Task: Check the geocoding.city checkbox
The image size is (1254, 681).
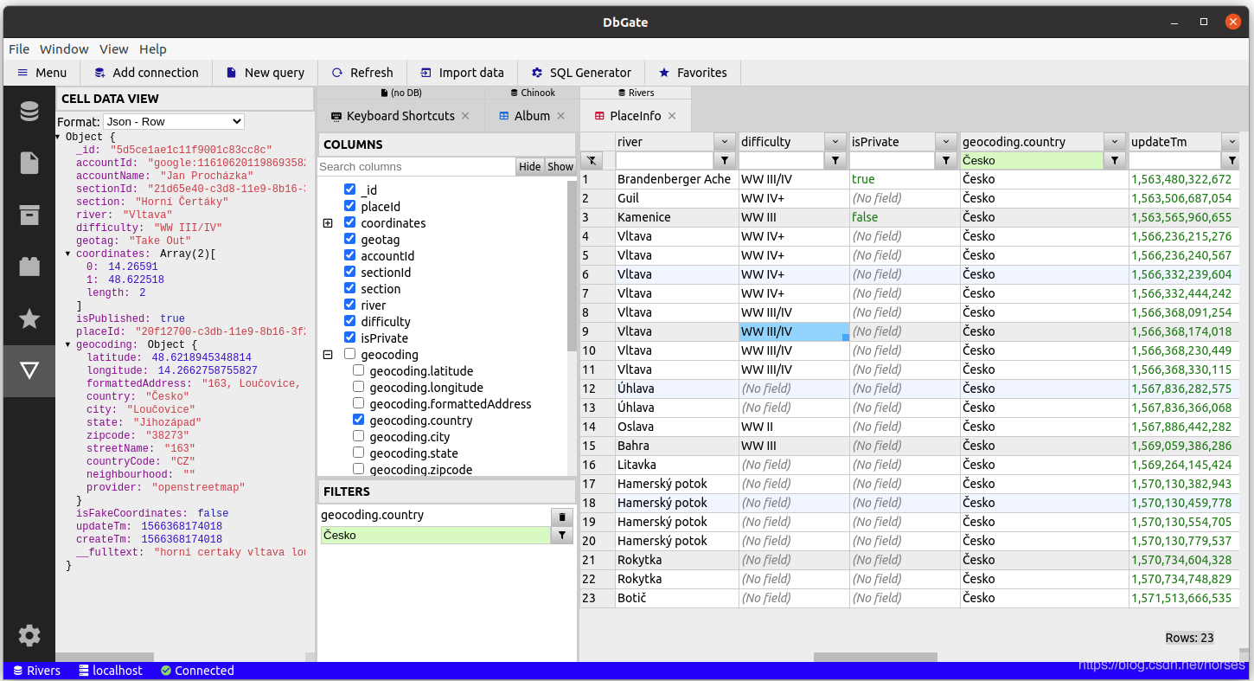Action: point(358,436)
